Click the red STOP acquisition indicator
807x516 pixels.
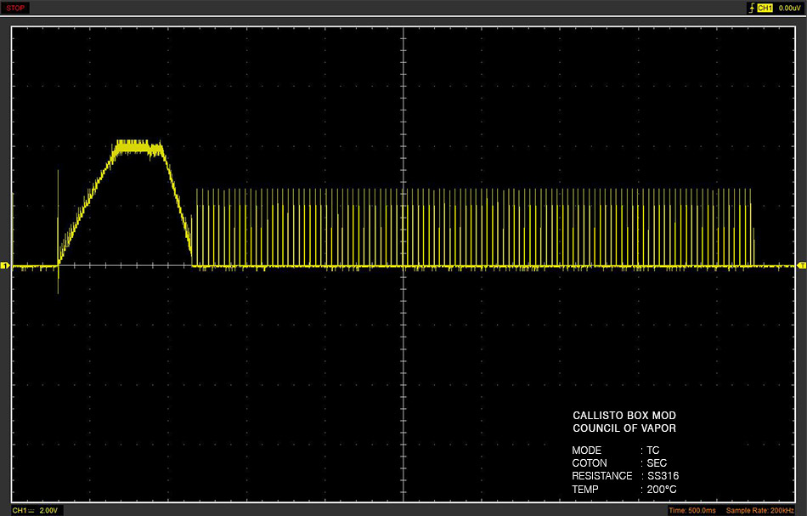15,8
